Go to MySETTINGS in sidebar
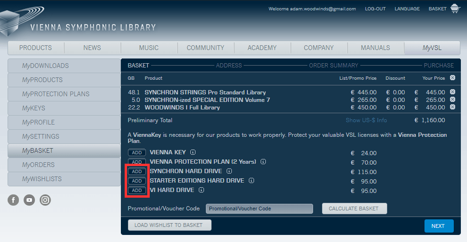467x242 pixels. (x=64, y=136)
